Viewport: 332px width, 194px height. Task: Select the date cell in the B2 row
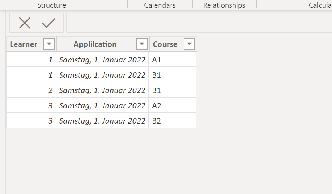click(102, 121)
